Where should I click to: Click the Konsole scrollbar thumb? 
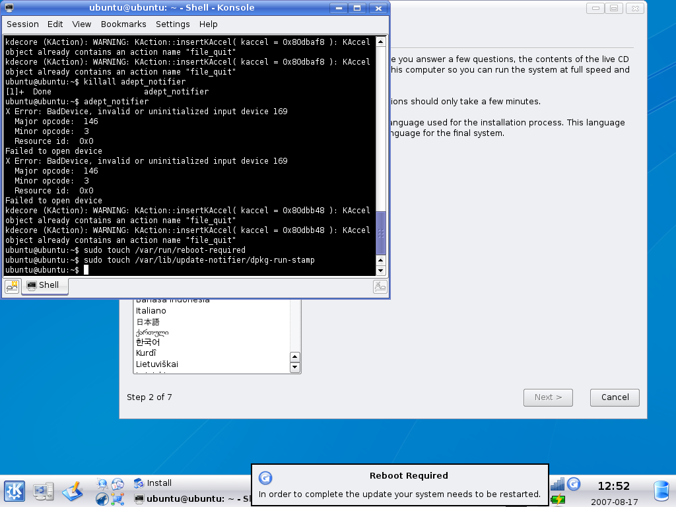[x=381, y=233]
